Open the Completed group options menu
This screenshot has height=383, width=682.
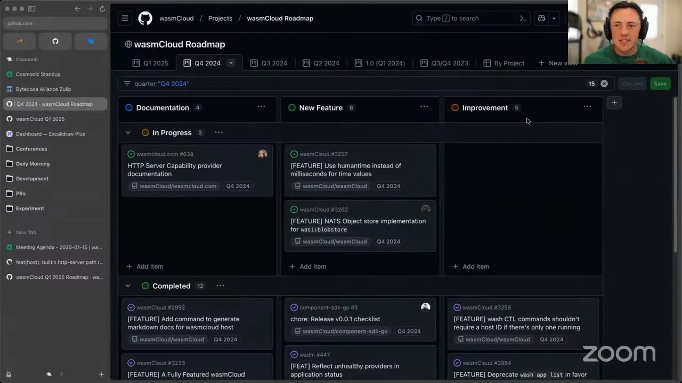pyautogui.click(x=220, y=286)
